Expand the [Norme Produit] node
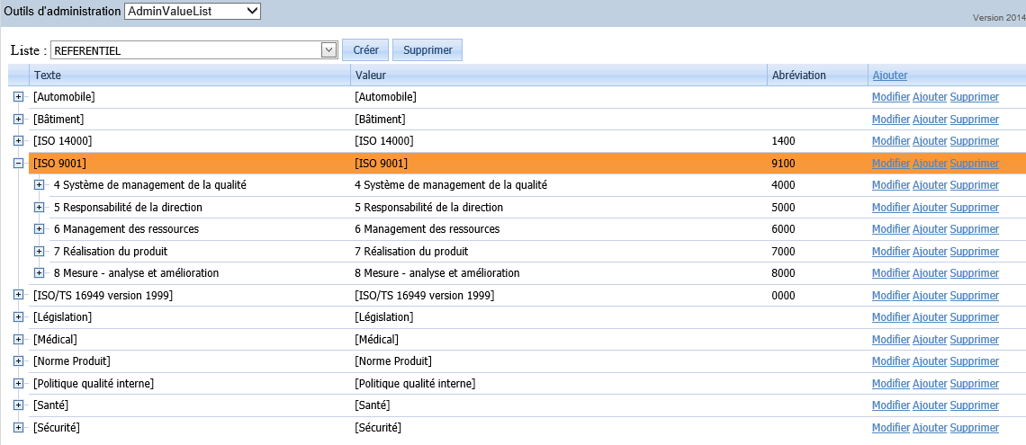 (18, 361)
